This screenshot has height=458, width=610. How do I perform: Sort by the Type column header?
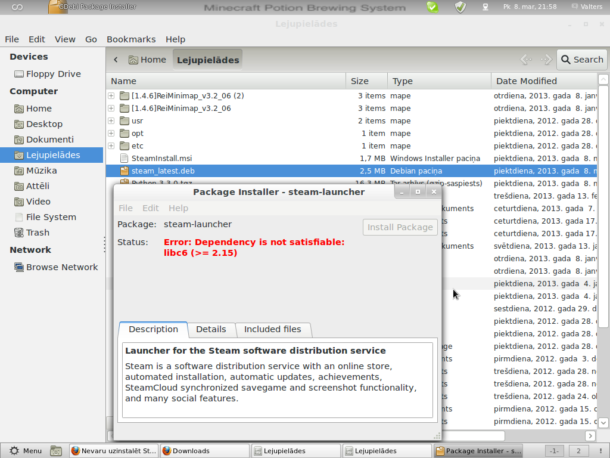439,81
